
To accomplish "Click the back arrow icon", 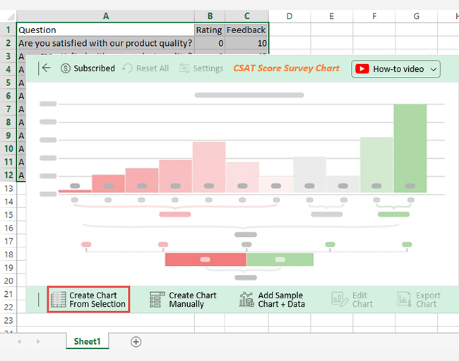I will [46, 68].
